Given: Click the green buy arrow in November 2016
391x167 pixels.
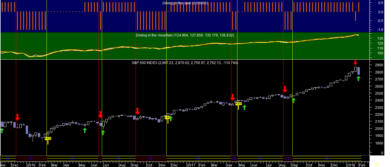Looking at the screenshot, I should [x=171, y=118].
